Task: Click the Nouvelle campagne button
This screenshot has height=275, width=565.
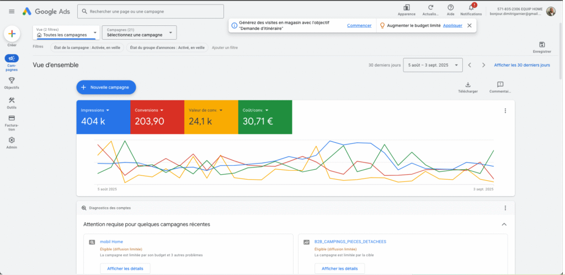Action: tap(106, 87)
